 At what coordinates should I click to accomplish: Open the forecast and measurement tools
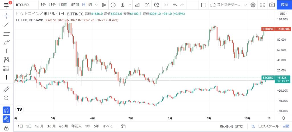tap(6, 69)
